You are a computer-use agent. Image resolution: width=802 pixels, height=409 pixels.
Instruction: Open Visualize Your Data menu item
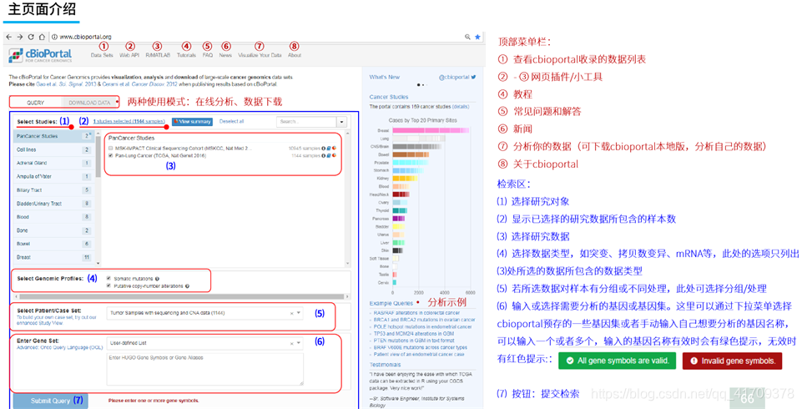point(260,55)
